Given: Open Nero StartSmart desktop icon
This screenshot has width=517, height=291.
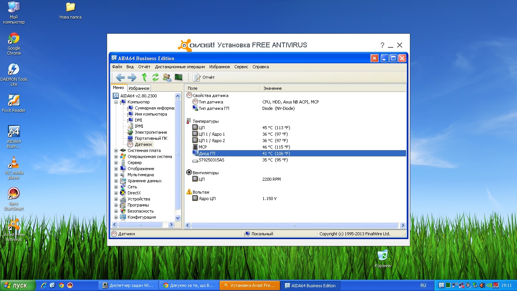Looking at the screenshot, I should point(14,199).
